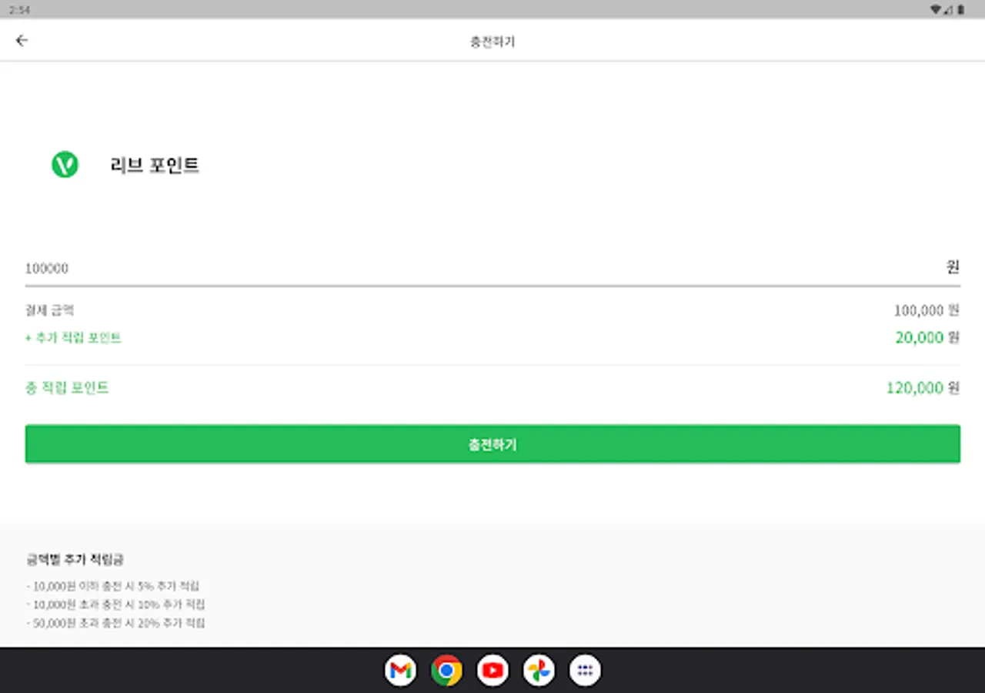Tap the 50,000원 초과 20% bonus line
This screenshot has height=693, width=985.
115,623
